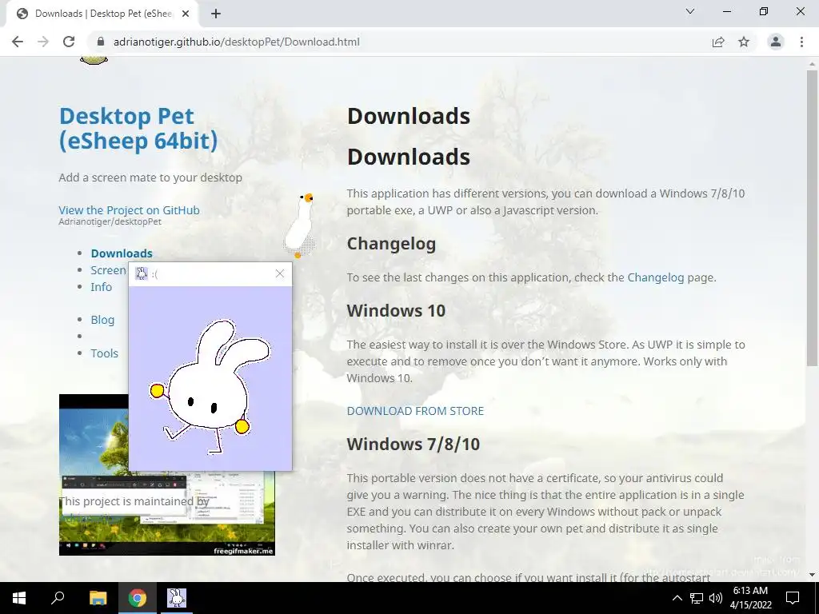Open File Explorer from taskbar
This screenshot has width=819, height=614.
tap(98, 598)
